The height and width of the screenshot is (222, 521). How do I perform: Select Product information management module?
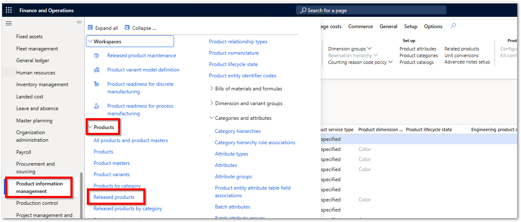(x=39, y=188)
